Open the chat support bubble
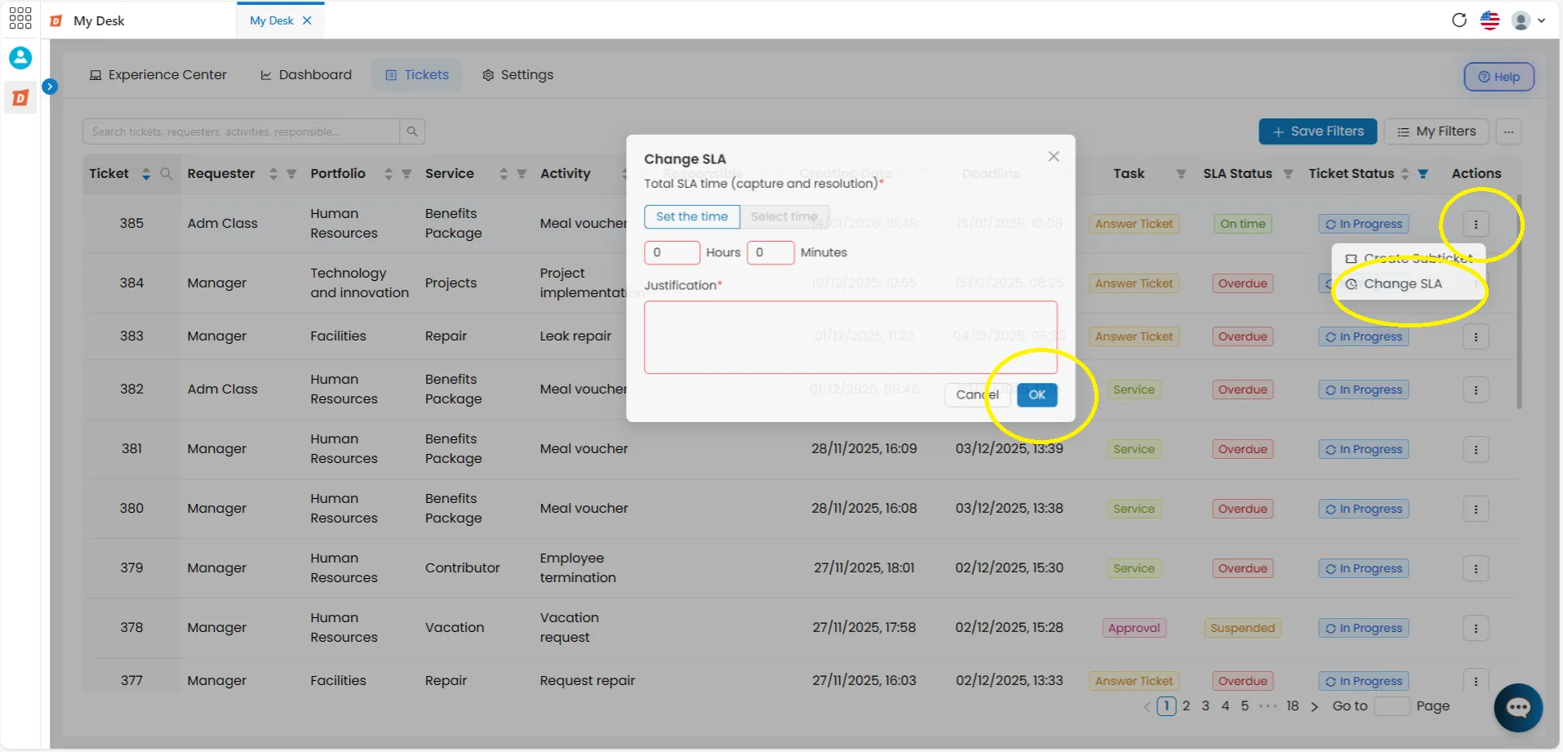 click(x=1518, y=708)
